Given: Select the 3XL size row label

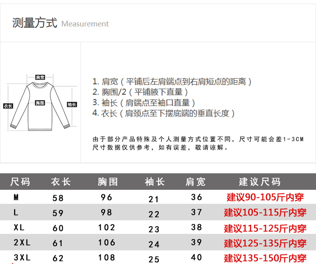Looking at the screenshot, I should pos(22,257).
